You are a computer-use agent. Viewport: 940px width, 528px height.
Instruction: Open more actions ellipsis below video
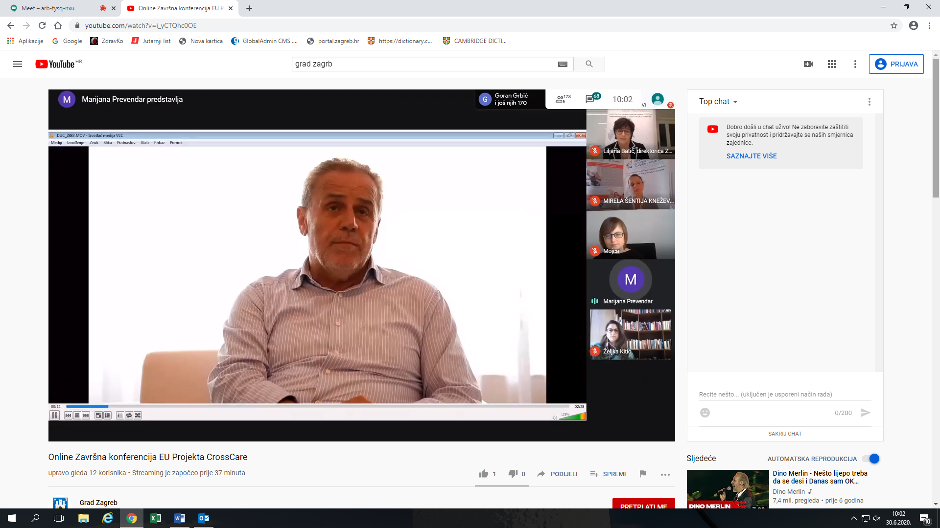(x=665, y=474)
